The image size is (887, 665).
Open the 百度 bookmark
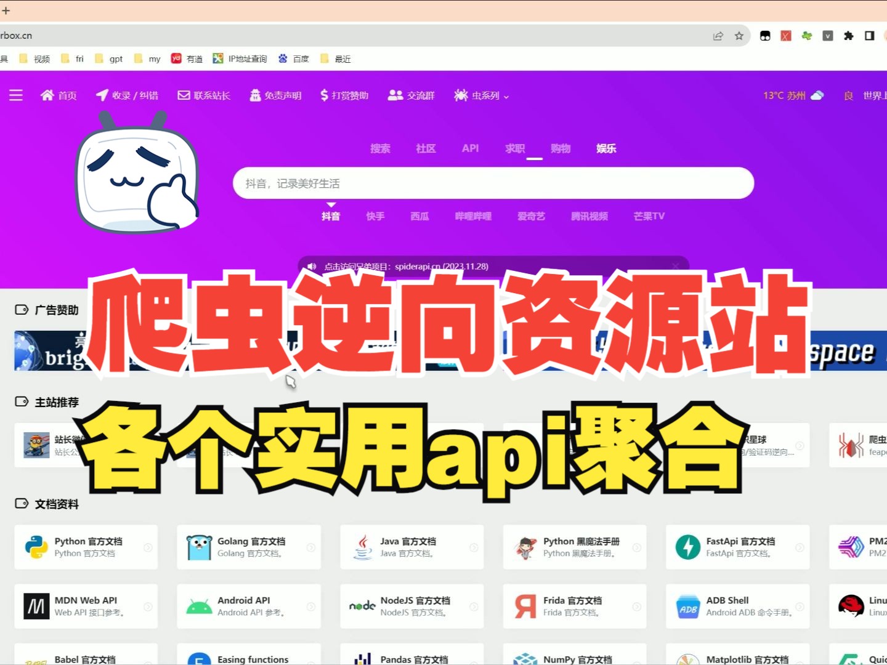tap(293, 58)
